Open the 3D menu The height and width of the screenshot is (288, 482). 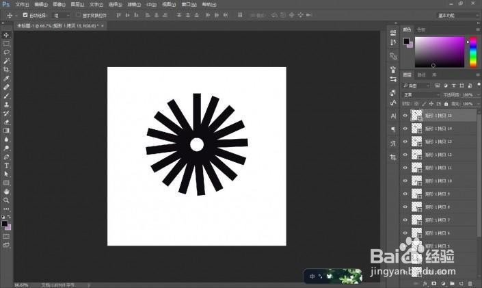pos(151,5)
